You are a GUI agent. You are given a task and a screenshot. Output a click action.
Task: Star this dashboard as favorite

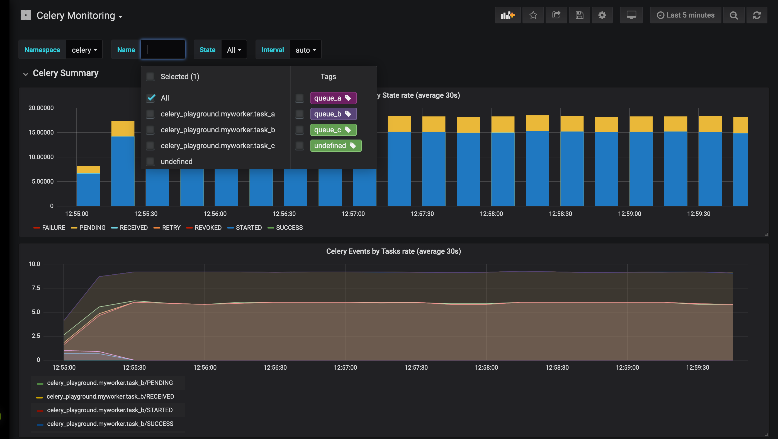(x=533, y=15)
